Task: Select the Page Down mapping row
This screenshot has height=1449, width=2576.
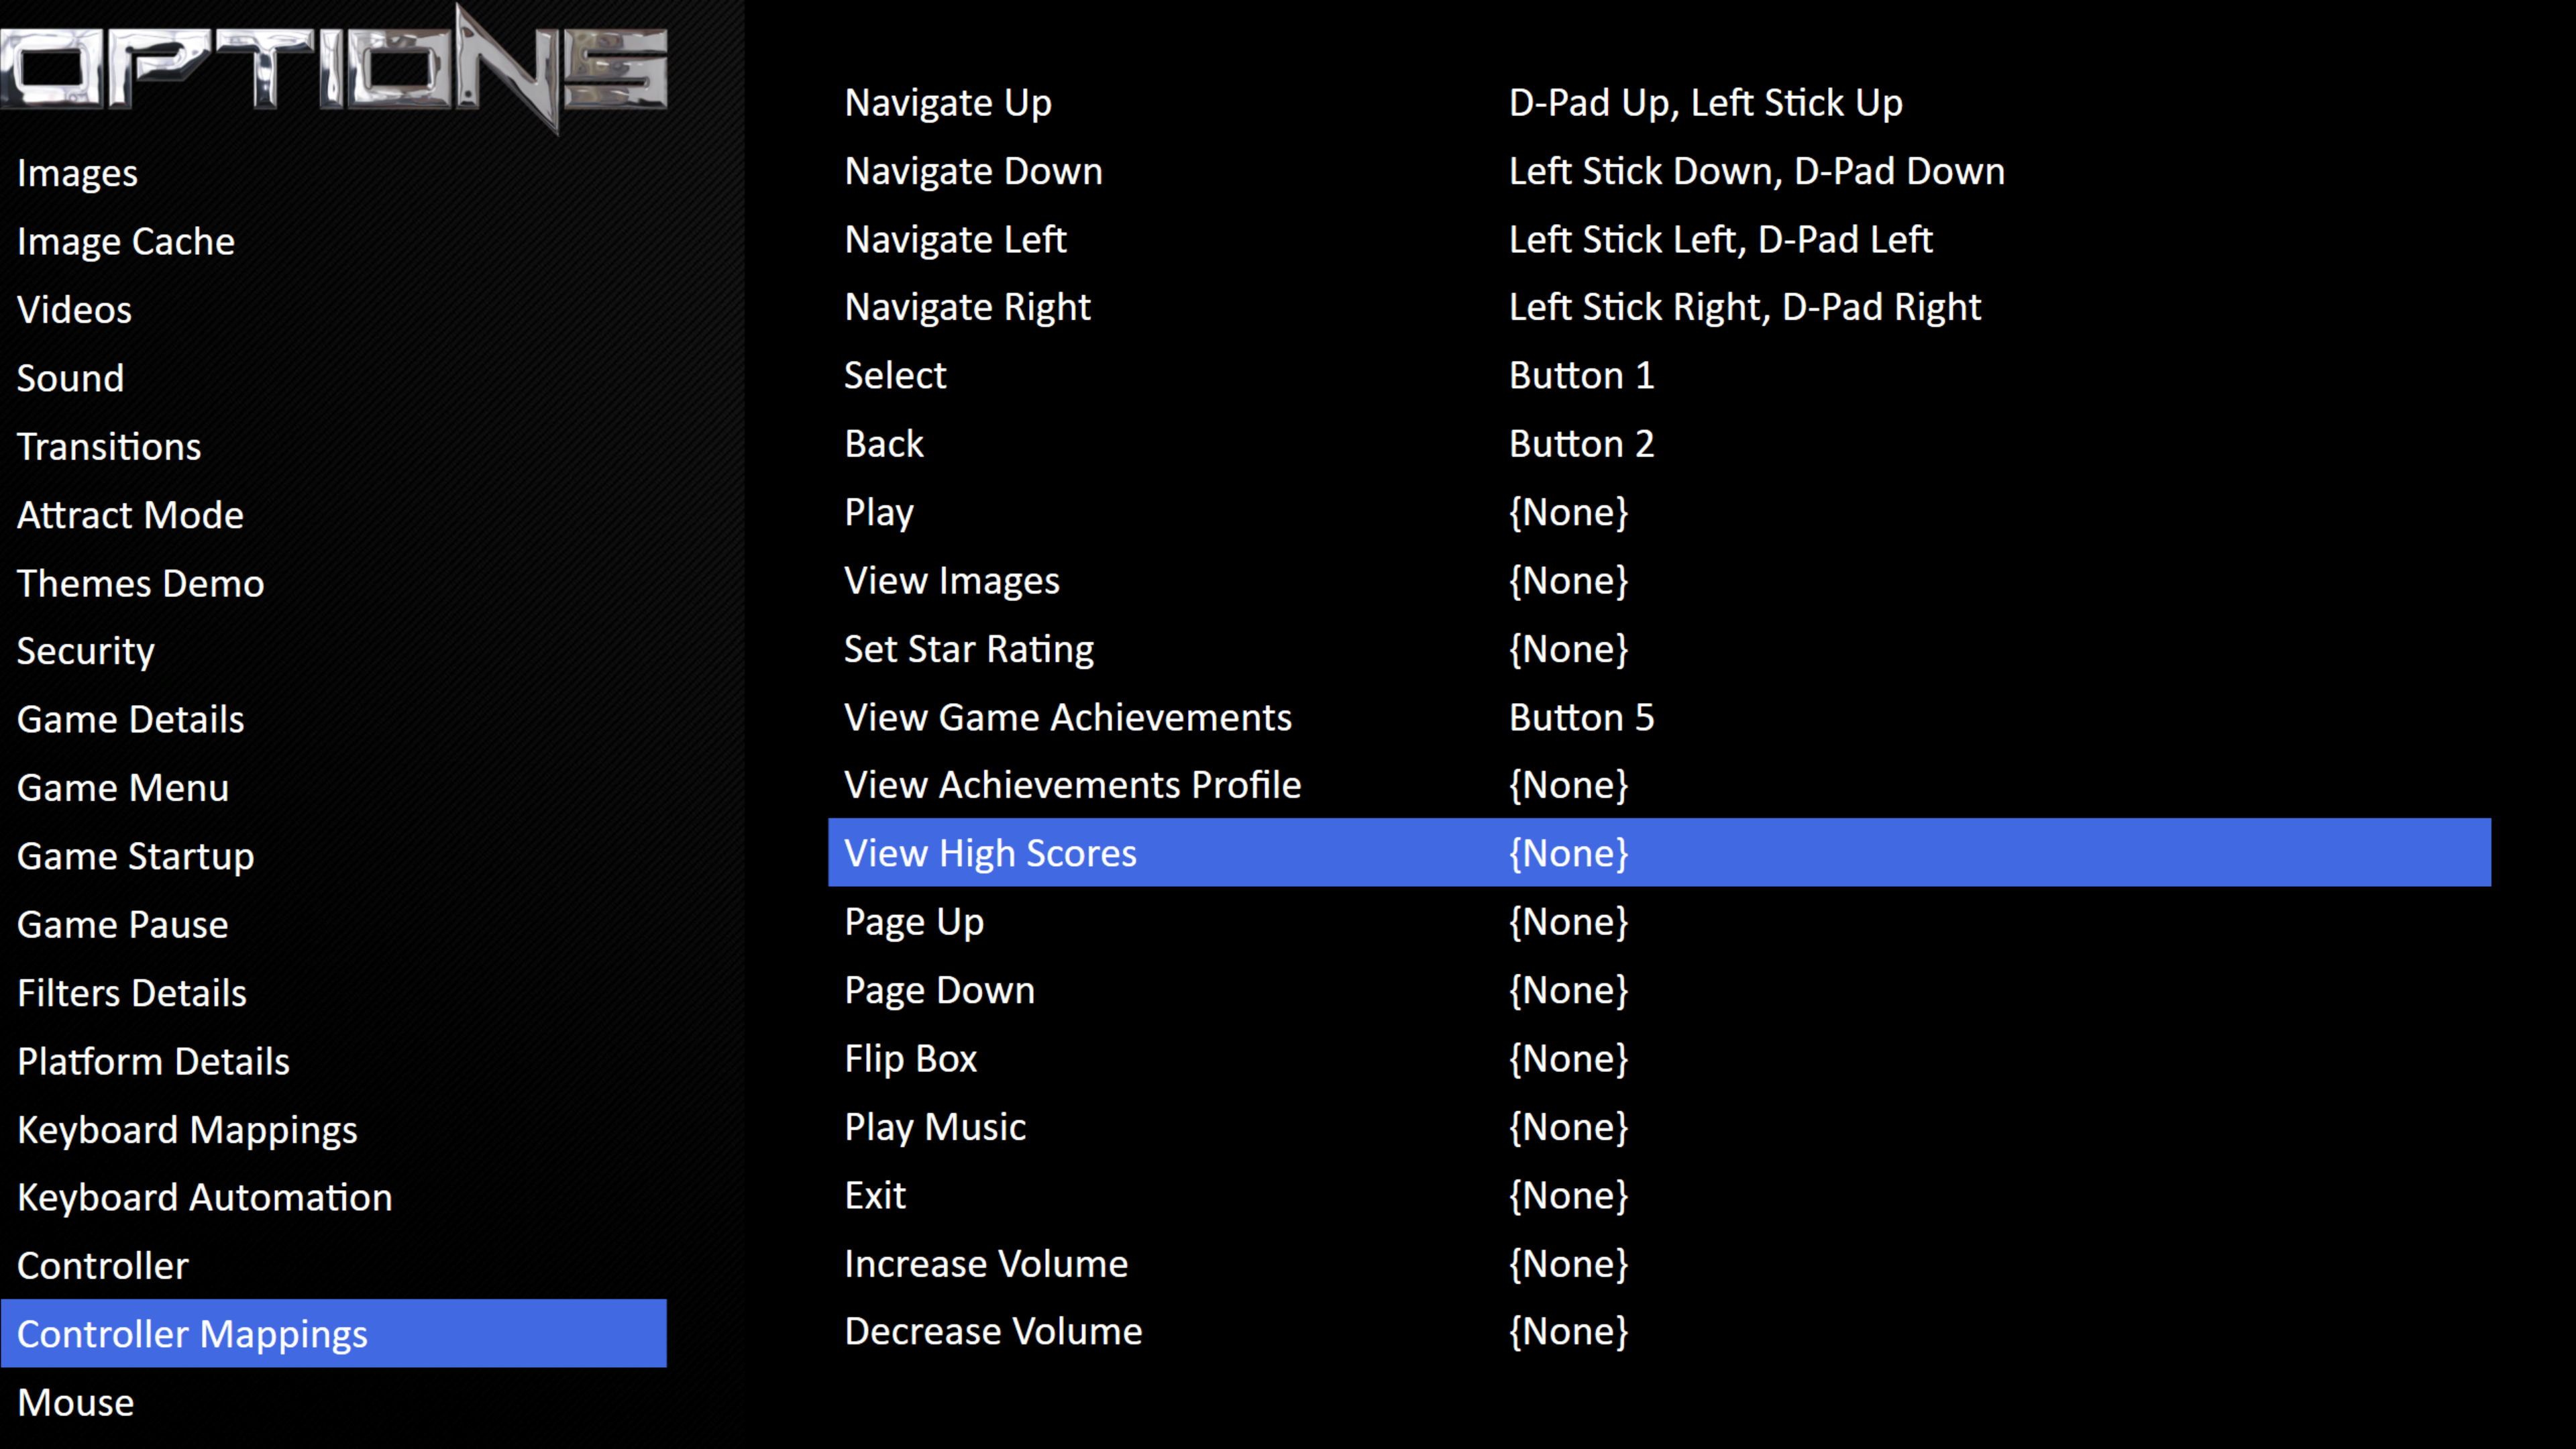Action: pyautogui.click(x=1660, y=990)
